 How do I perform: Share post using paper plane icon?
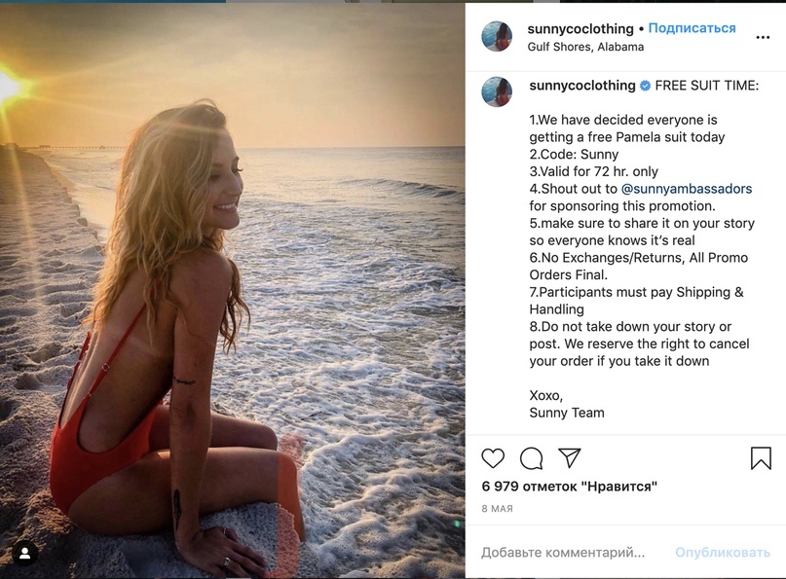(x=570, y=458)
